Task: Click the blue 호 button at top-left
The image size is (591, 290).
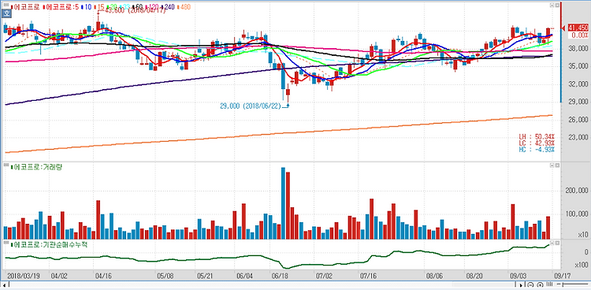Action: [6, 13]
